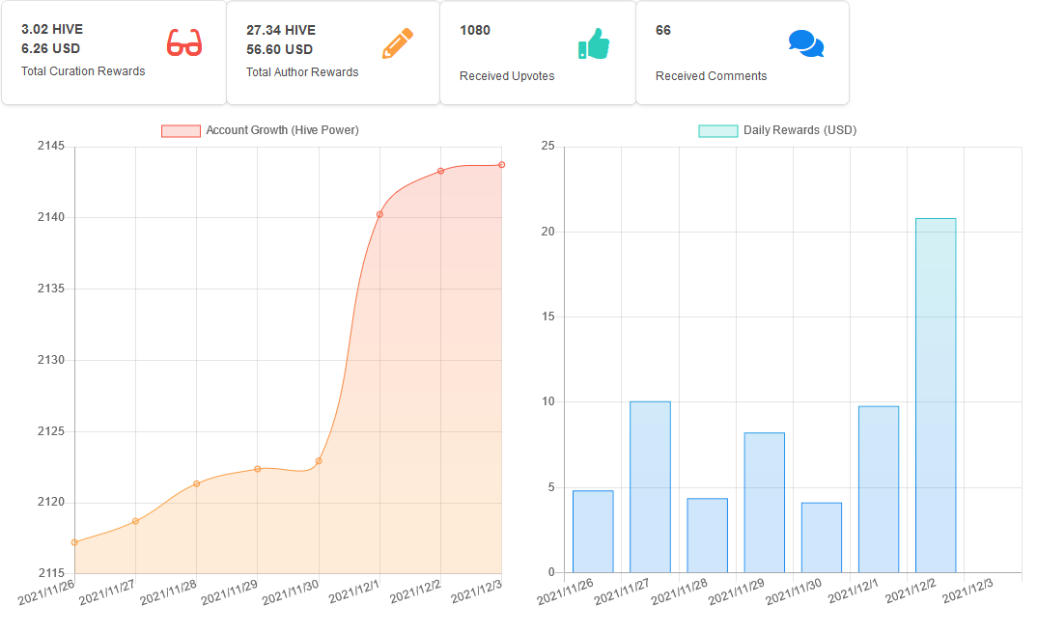Click the 2021/12/1 daily rewards bar

coord(879,489)
